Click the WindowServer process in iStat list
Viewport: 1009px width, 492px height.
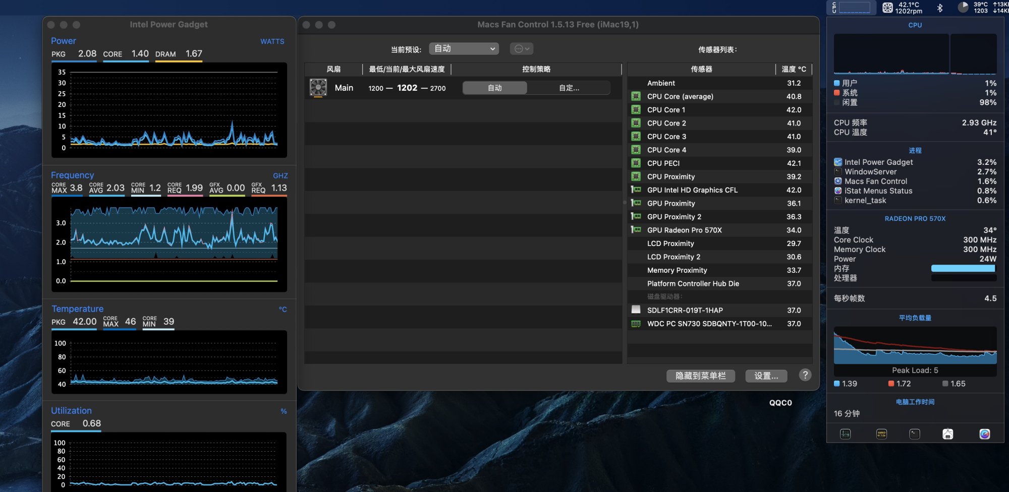915,172
